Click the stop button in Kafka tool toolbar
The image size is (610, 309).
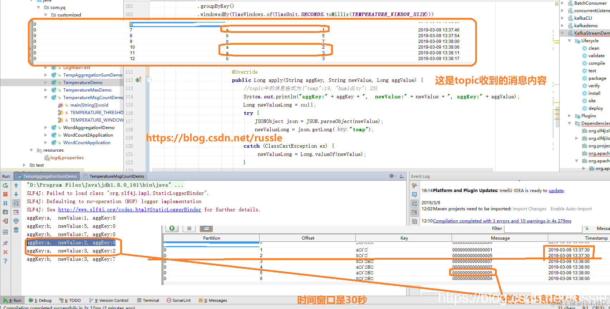coord(189,228)
